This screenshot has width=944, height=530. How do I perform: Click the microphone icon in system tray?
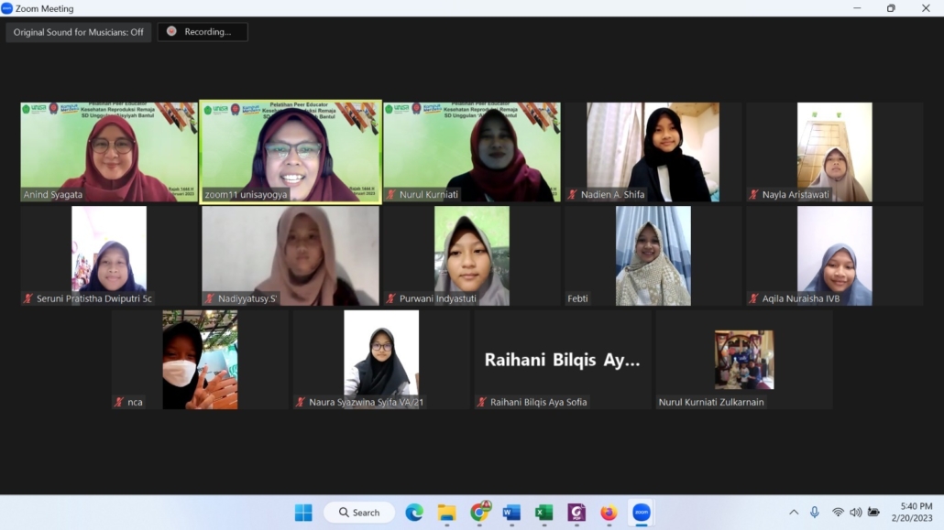[815, 513]
